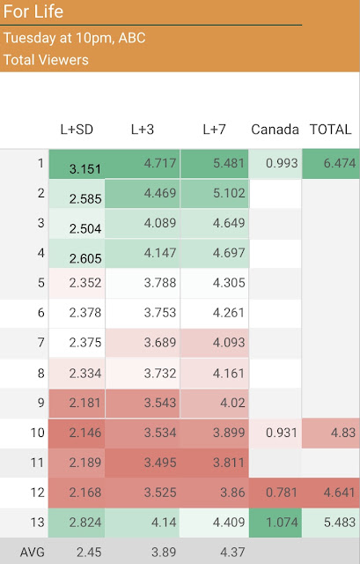The height and width of the screenshot is (564, 360).
Task: Select cell with value 4.469
Action: coord(143,194)
